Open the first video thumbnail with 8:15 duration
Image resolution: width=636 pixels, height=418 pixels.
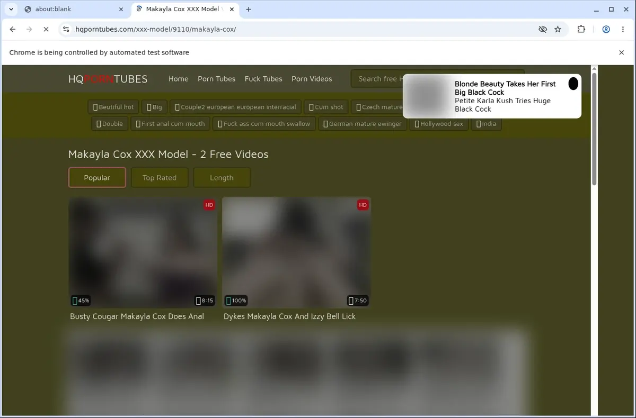[143, 252]
